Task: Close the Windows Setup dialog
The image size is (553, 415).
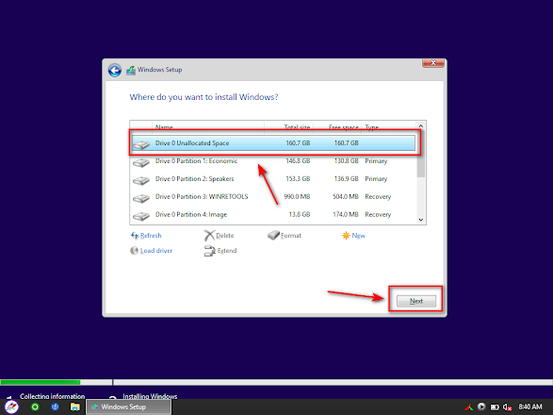Action: coord(433,63)
